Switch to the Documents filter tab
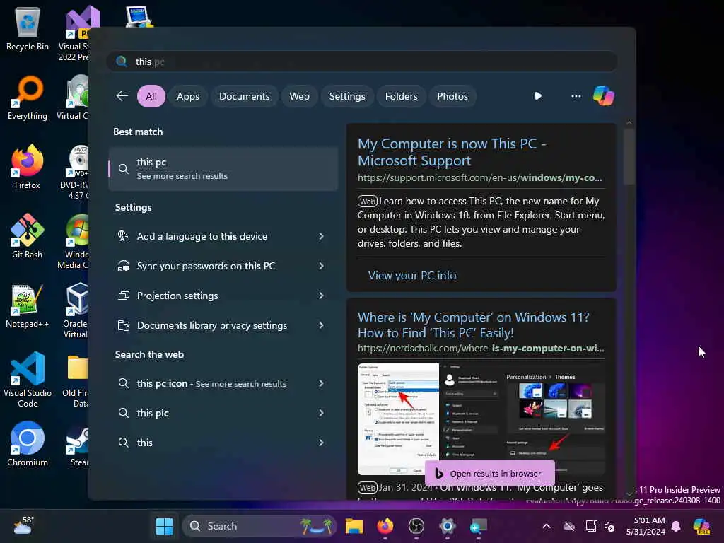 244,96
